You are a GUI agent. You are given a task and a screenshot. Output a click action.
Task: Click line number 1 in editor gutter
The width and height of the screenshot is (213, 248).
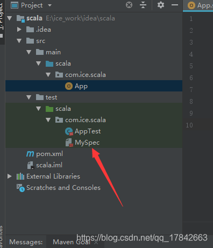click(191, 19)
